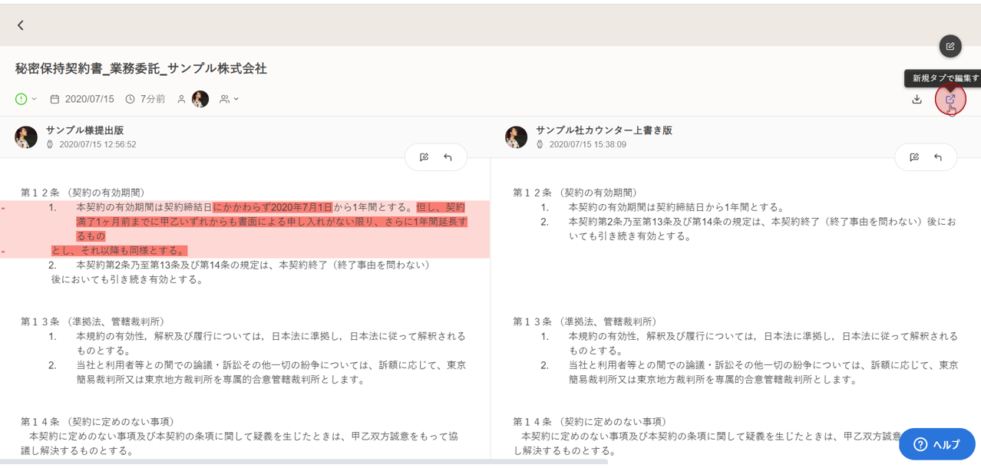The height and width of the screenshot is (468, 981).
Task: Download the contract document
Action: pyautogui.click(x=917, y=99)
